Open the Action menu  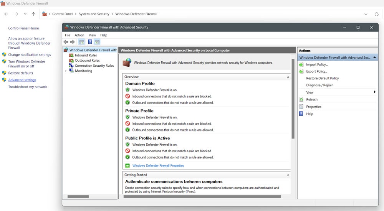(x=79, y=35)
